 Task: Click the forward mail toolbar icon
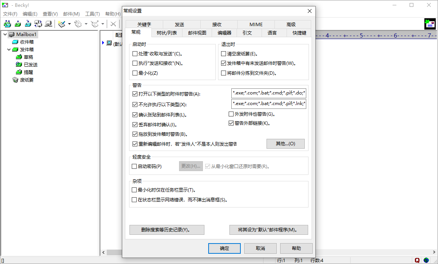[x=95, y=24]
